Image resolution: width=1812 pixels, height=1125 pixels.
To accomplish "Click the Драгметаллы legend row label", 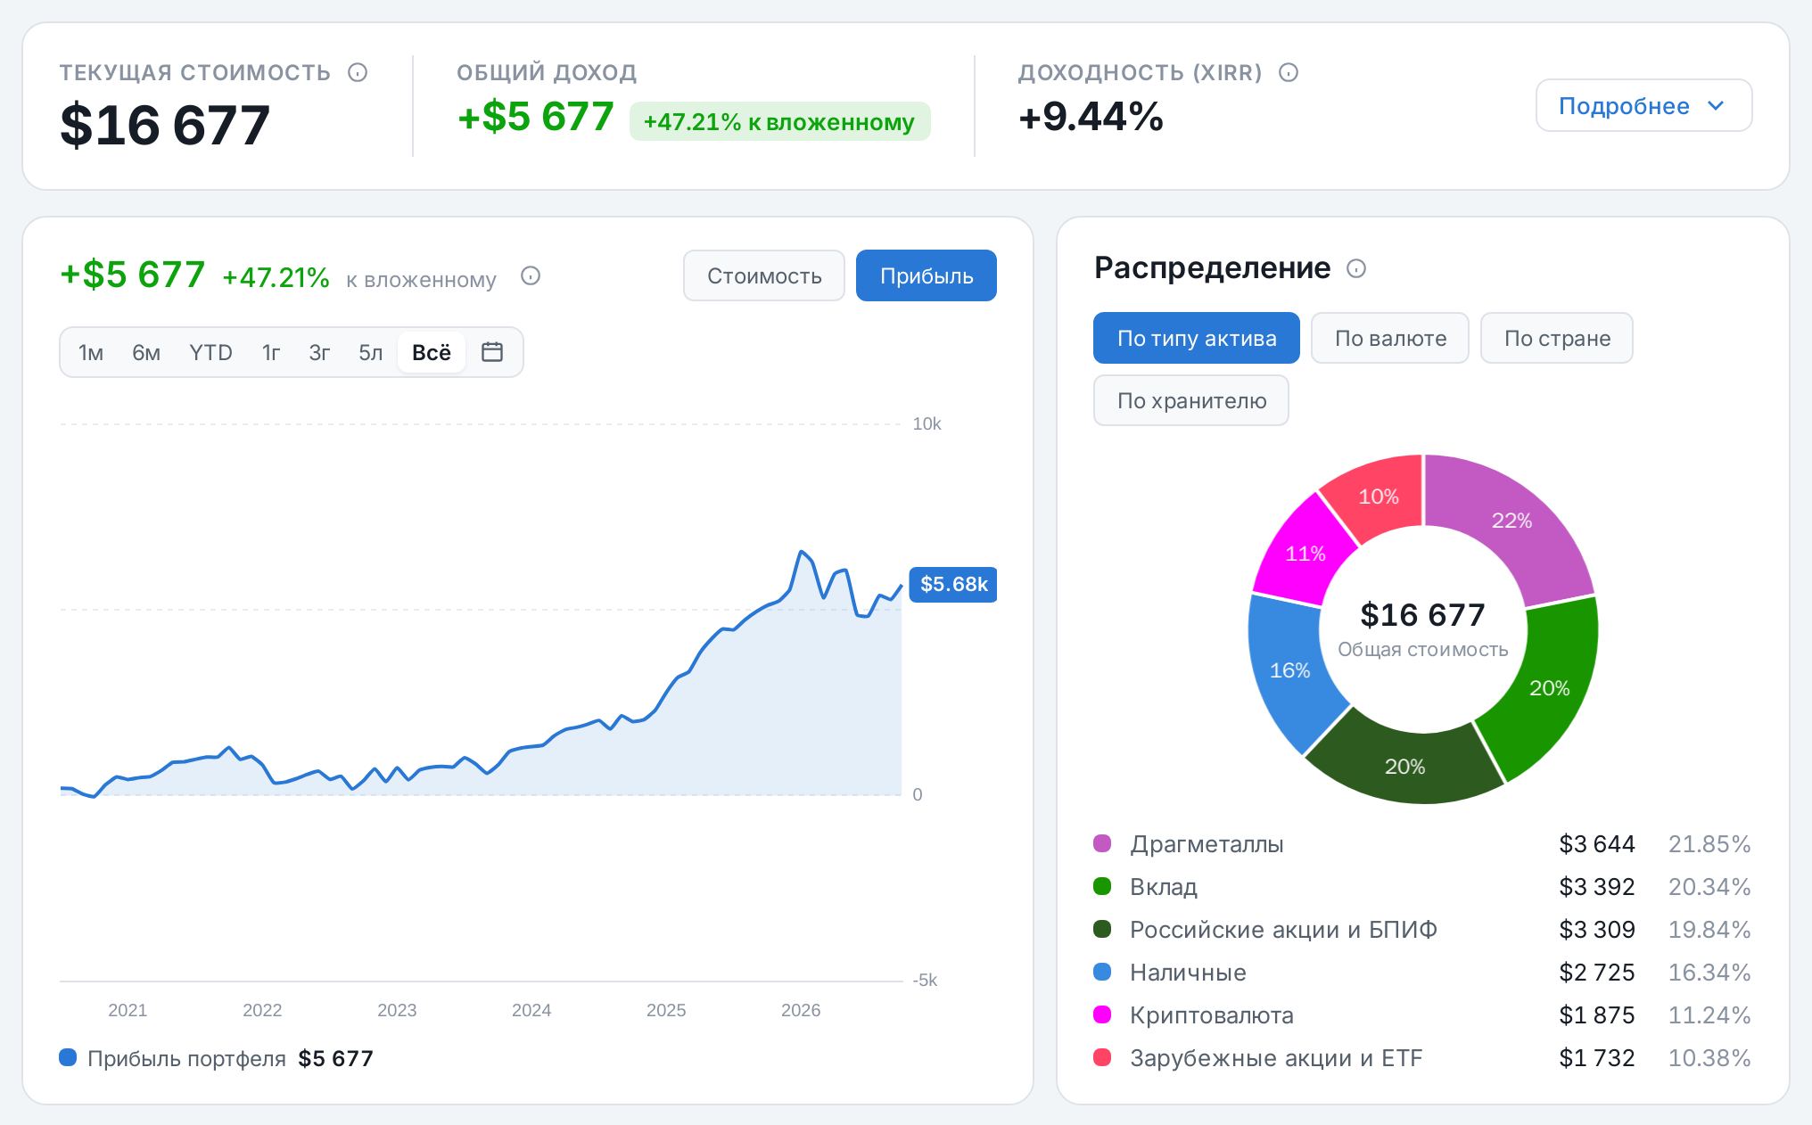I will pyautogui.click(x=1207, y=844).
